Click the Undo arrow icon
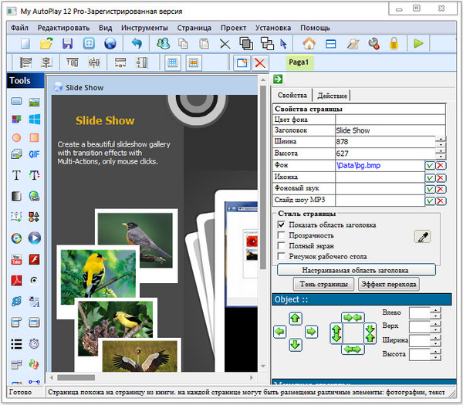Viewport: 463px width, 405px height. 137,43
